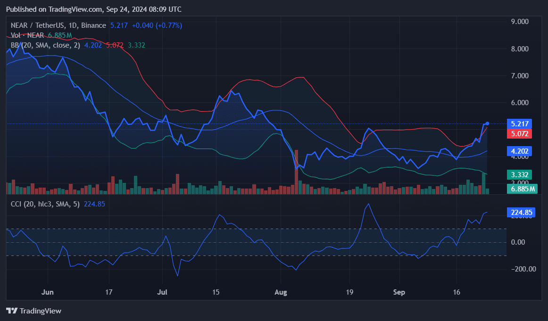Click the blue 4.202 upper band badge

coord(520,151)
